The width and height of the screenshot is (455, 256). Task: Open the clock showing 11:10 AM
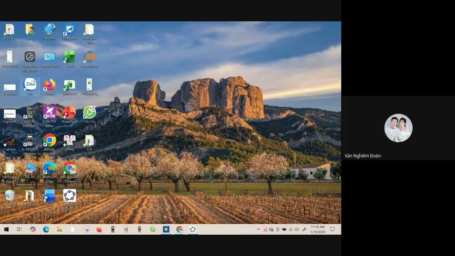coord(317,229)
